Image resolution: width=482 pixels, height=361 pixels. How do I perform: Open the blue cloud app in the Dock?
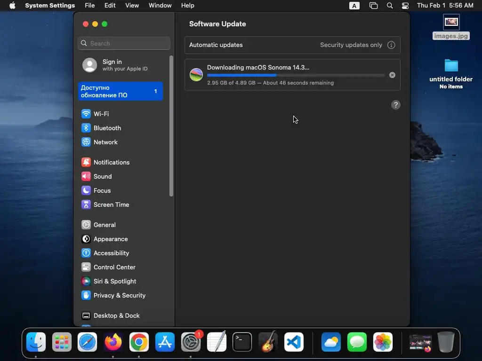331,342
